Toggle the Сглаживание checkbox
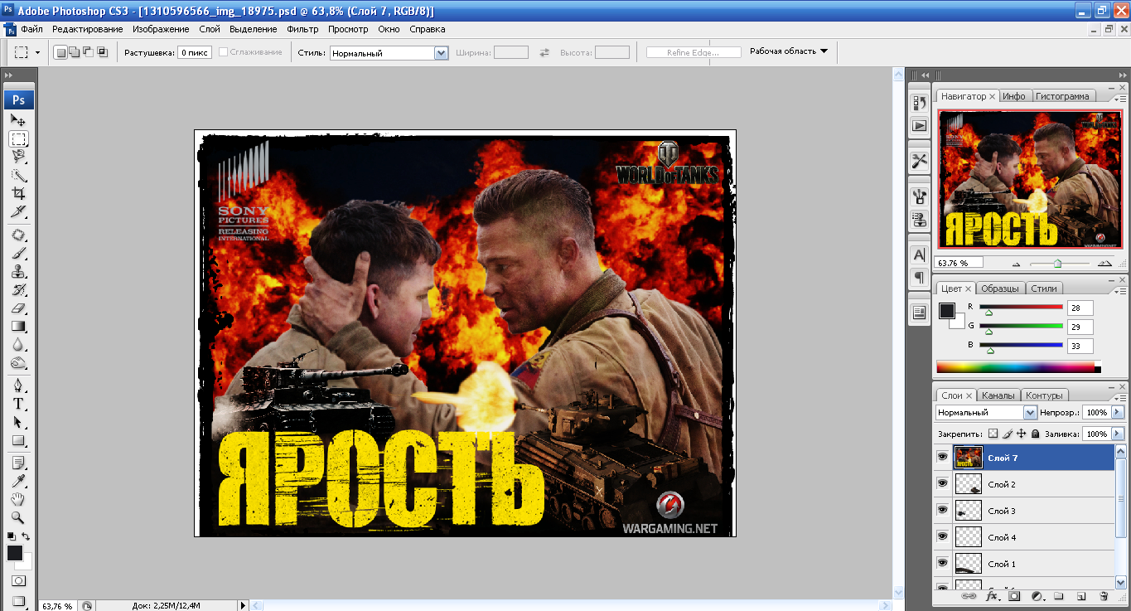Screen dimensions: 1131x611 [223, 52]
